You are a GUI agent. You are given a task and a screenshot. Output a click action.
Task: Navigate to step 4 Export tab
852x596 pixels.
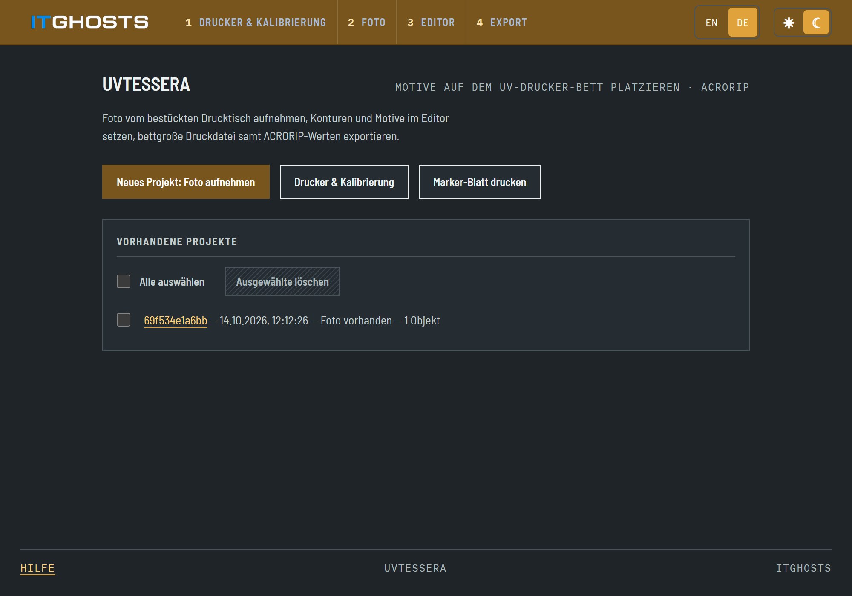click(502, 22)
